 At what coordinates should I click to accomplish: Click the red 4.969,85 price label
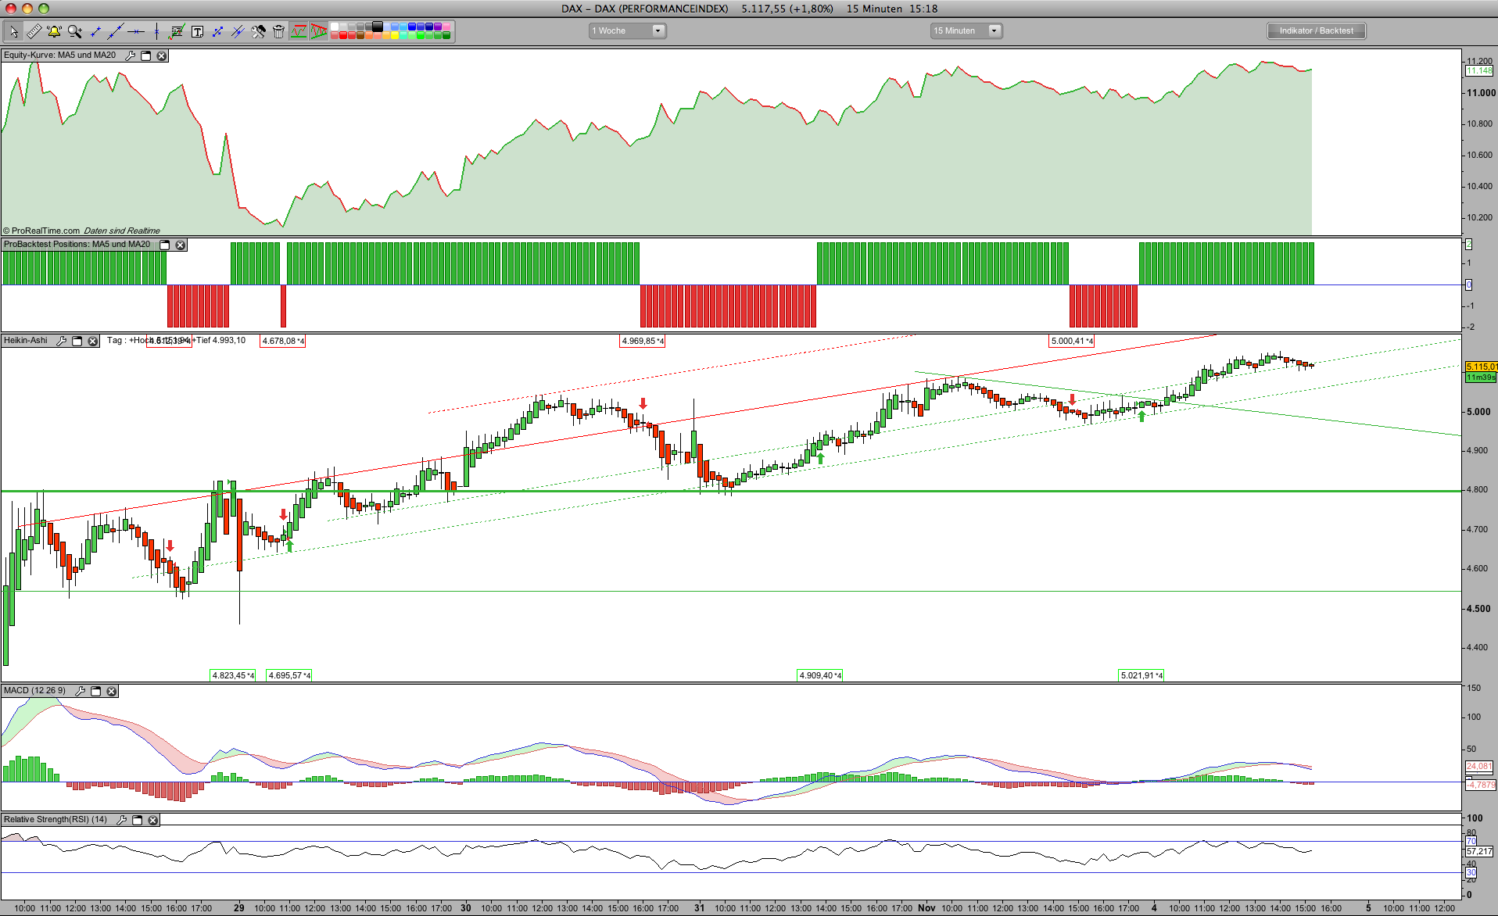click(643, 341)
